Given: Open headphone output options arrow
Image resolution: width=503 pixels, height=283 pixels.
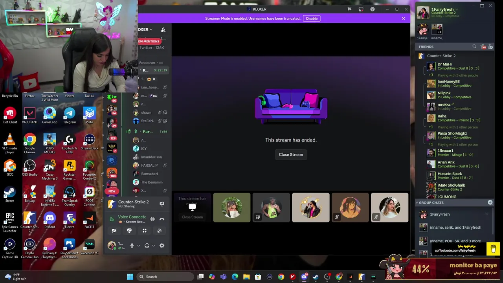Looking at the screenshot, I should tap(153, 246).
